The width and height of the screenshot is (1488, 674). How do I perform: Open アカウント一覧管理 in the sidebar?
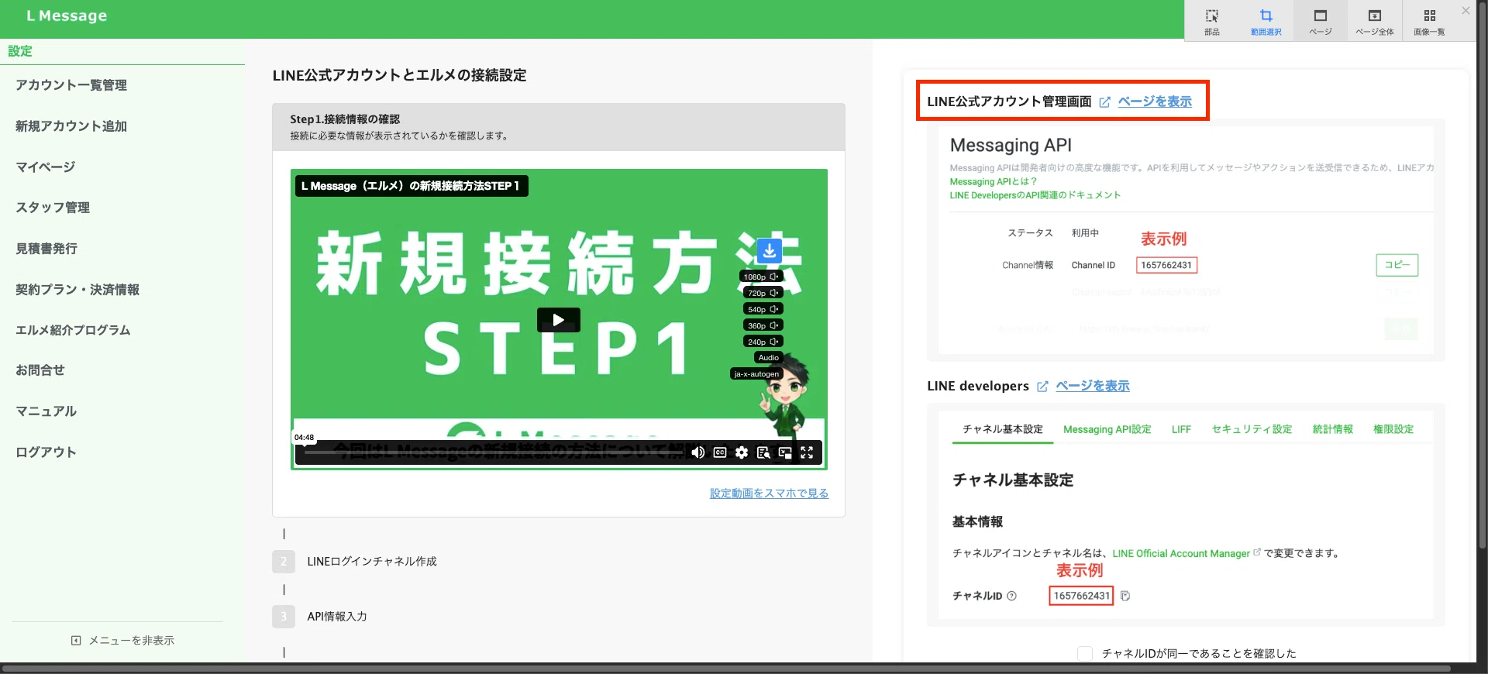point(71,85)
